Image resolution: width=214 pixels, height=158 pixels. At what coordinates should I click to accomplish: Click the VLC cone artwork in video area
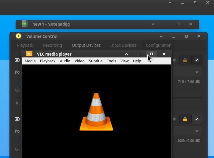(96, 112)
